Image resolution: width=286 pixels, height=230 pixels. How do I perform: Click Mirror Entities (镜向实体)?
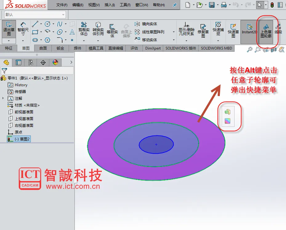coord(146,24)
